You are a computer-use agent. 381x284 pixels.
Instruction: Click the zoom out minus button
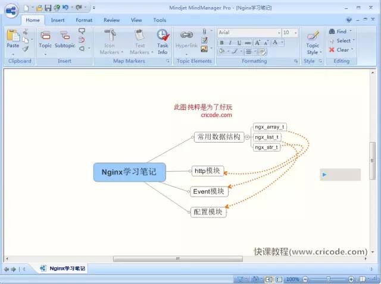point(305,279)
